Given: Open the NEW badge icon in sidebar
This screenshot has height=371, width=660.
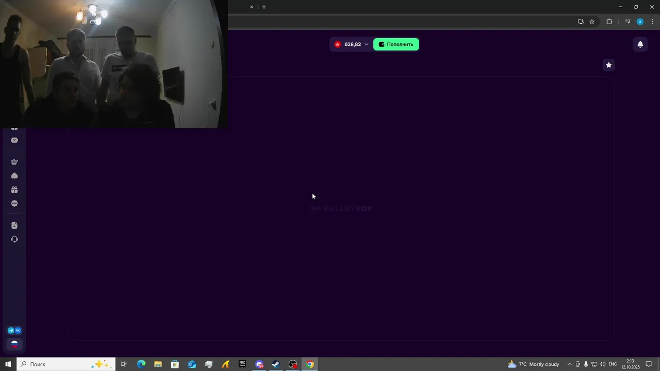Looking at the screenshot, I should click(14, 204).
